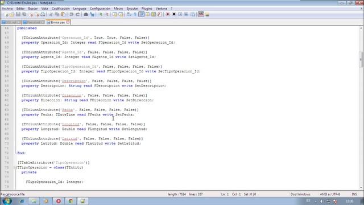Print the document with the Print icon
The height and width of the screenshot is (205, 364).
coord(43,14)
